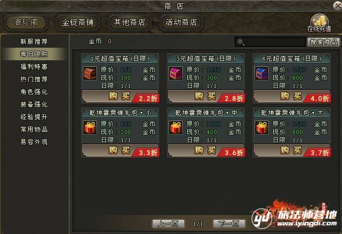The image size is (342, 234).
Task: Click the 搜索商品 button
Action: point(324,42)
